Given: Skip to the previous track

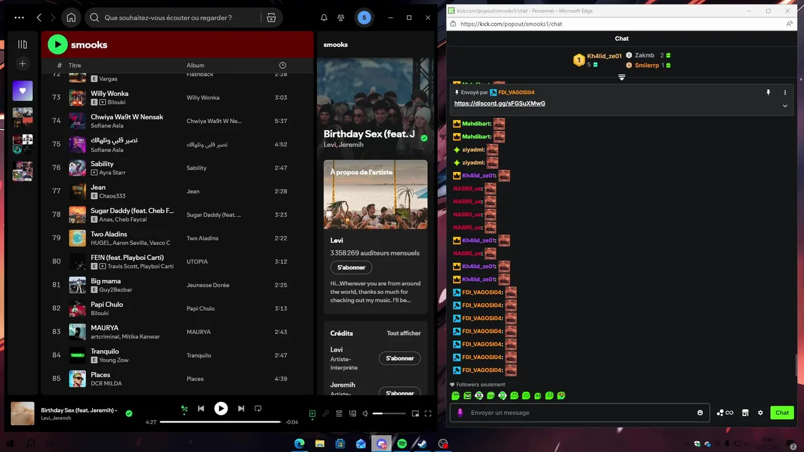Looking at the screenshot, I should click(201, 409).
